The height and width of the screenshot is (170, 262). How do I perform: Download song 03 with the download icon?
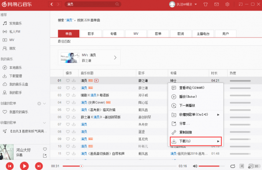pos(74,95)
